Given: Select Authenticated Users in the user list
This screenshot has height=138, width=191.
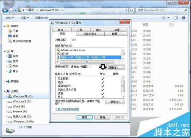Looking at the screenshot, I should tap(73, 50).
